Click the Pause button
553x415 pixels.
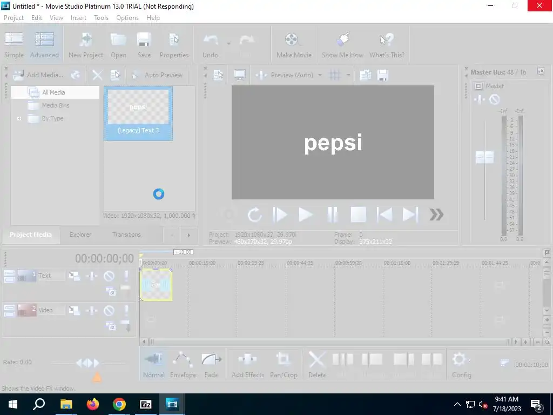coord(332,215)
